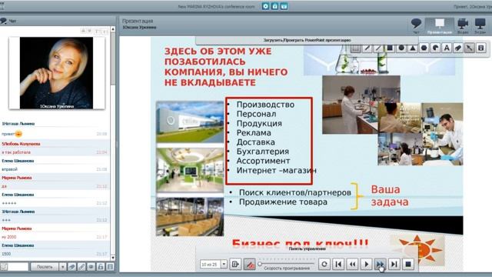Screen dimensions: 492x277
Task: Click the Чат panel header
Action: (x=58, y=21)
